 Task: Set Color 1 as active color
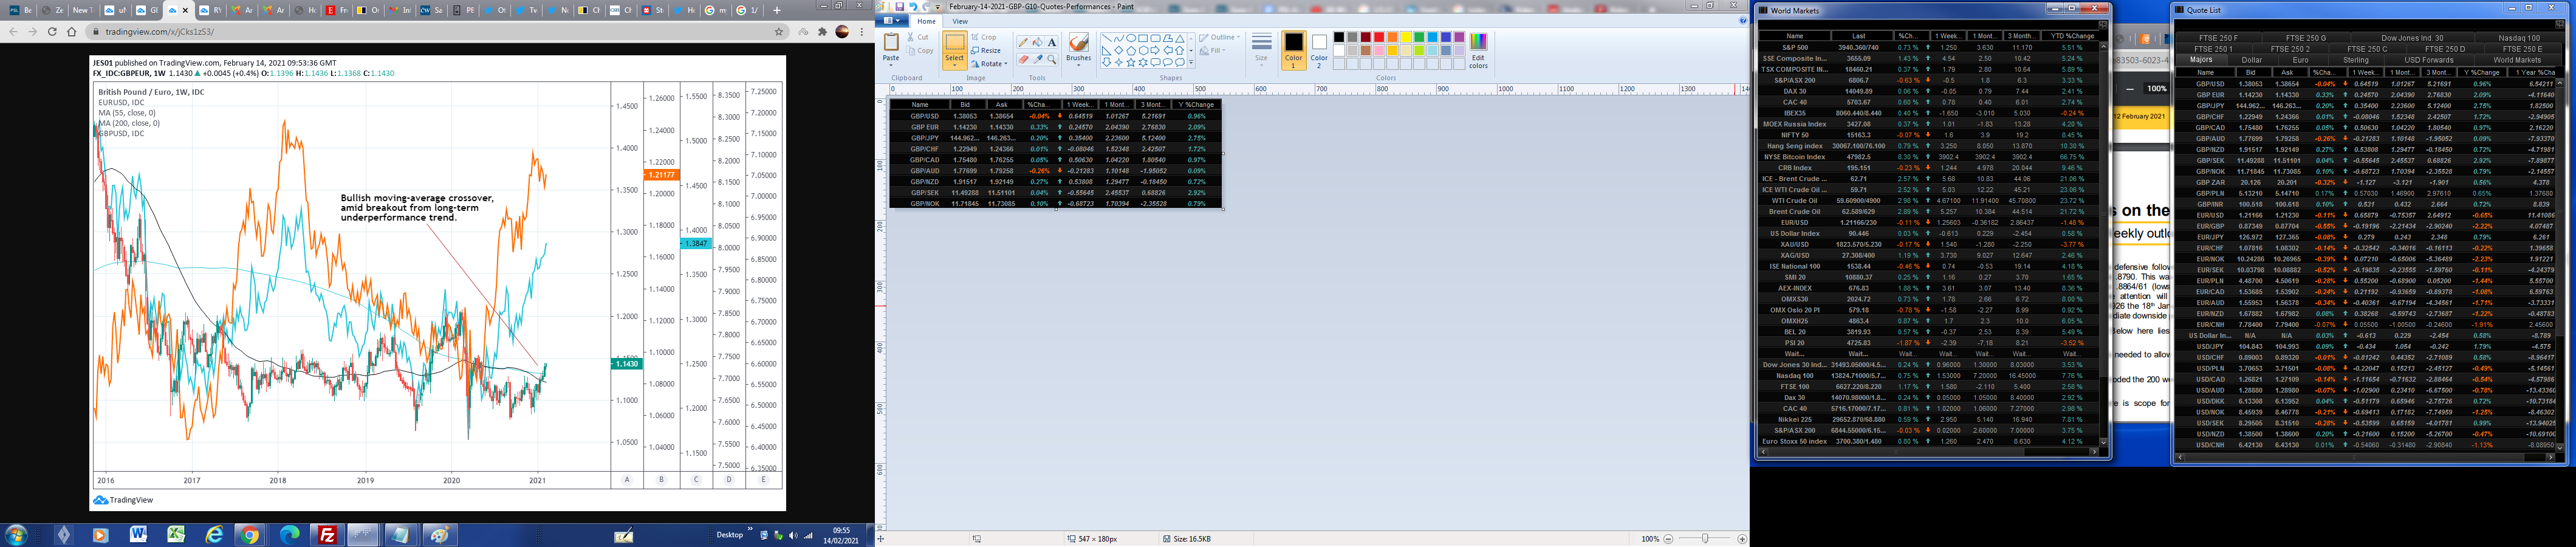tap(1293, 49)
